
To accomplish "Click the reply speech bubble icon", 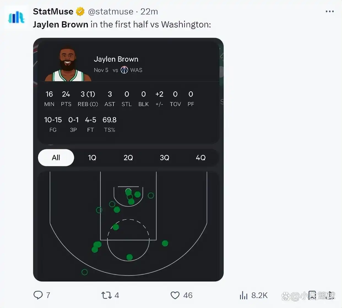I will click(x=38, y=295).
